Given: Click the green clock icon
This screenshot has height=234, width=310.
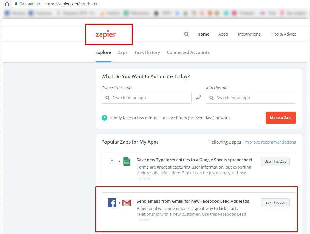Looking at the screenshot, I should (x=104, y=118).
